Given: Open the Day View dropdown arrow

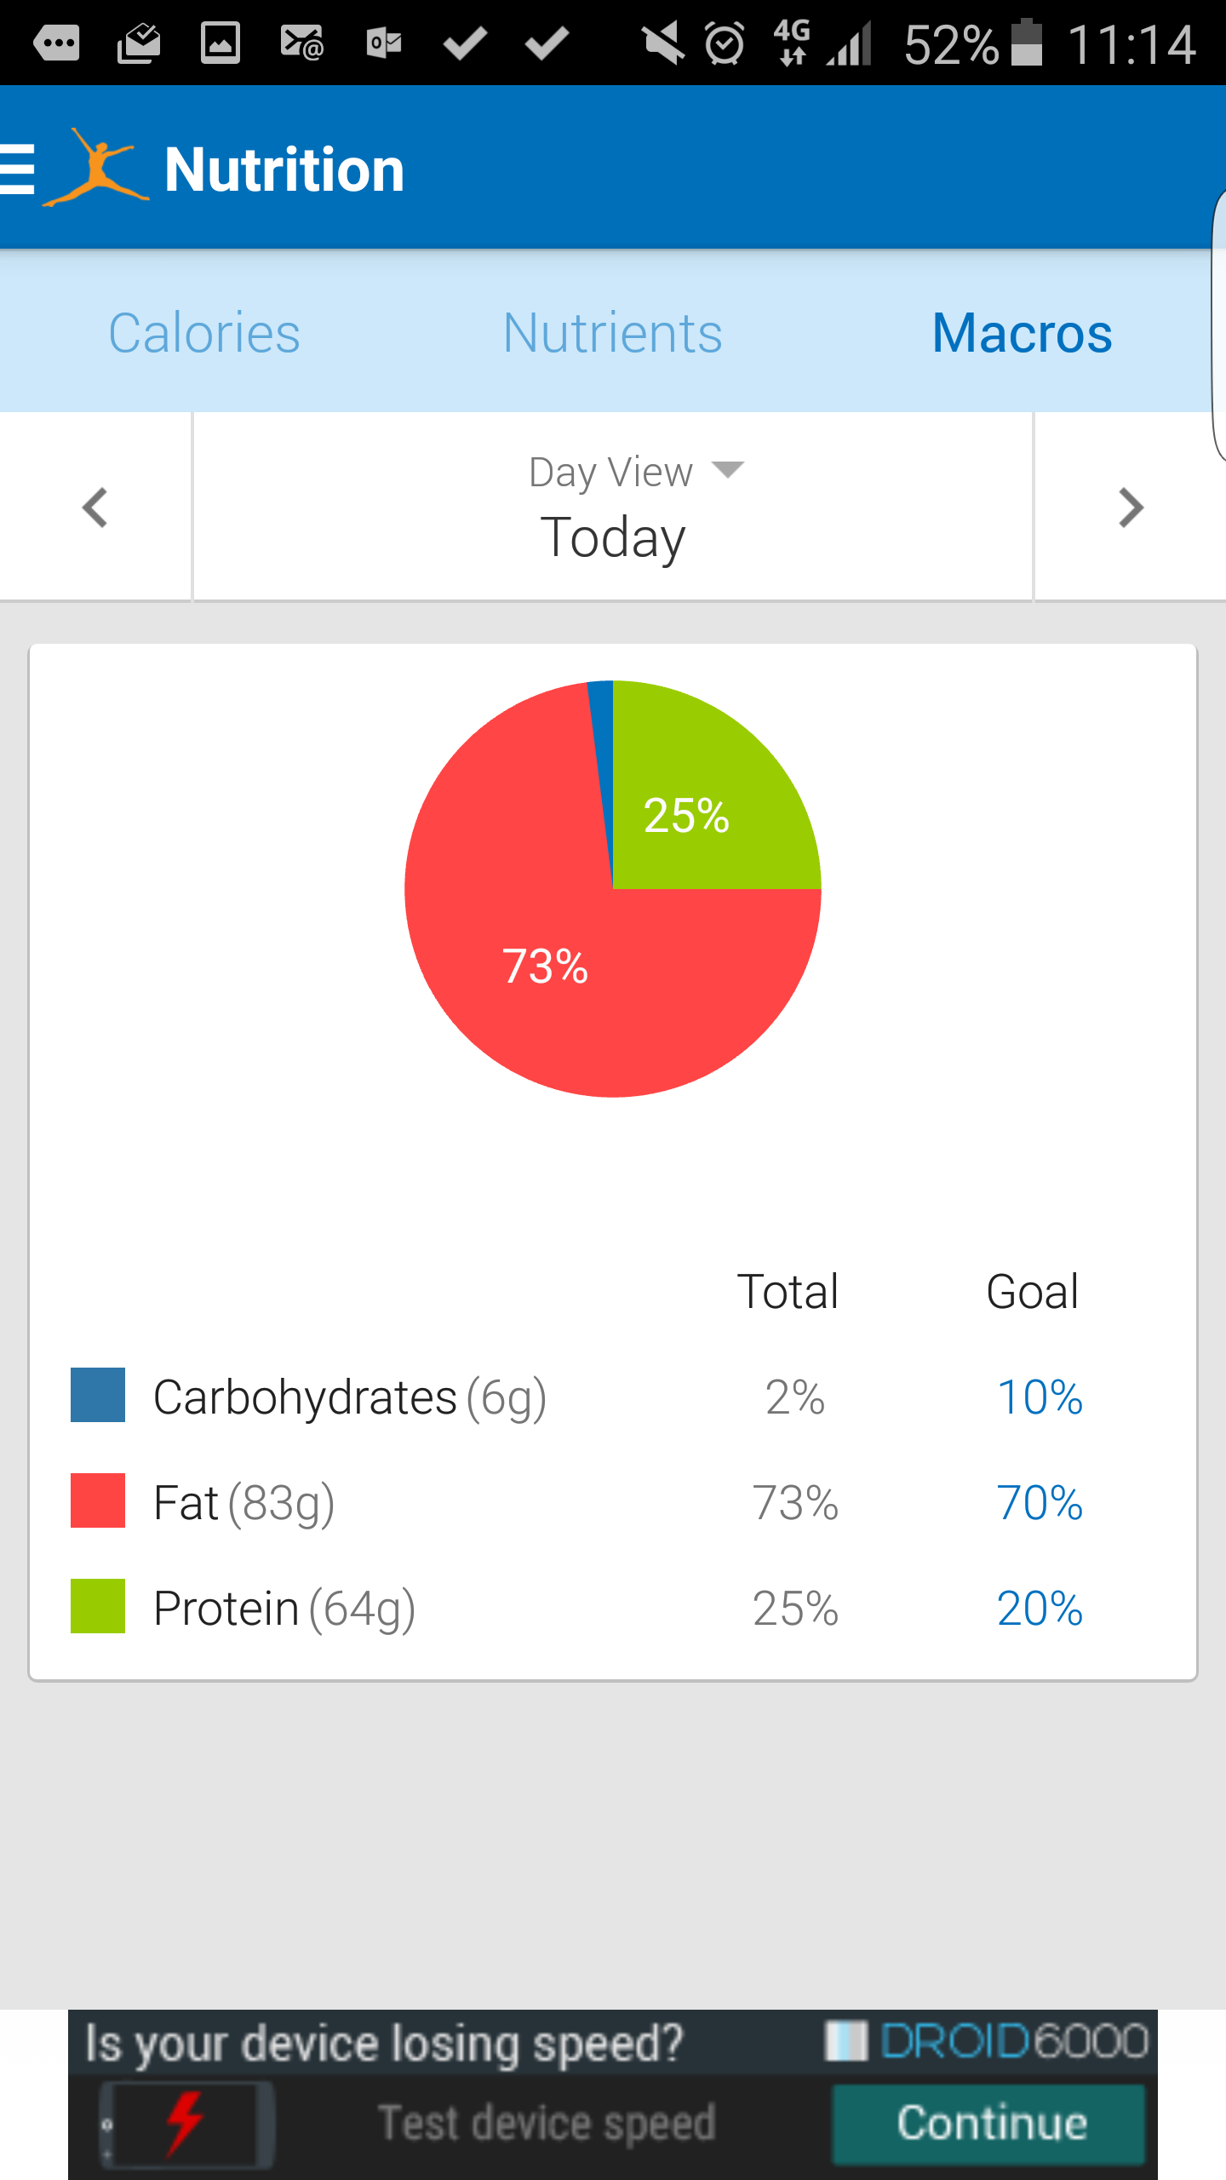Looking at the screenshot, I should (727, 469).
